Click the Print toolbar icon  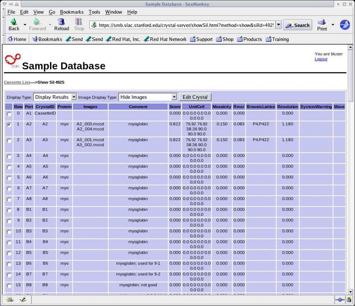tap(322, 22)
